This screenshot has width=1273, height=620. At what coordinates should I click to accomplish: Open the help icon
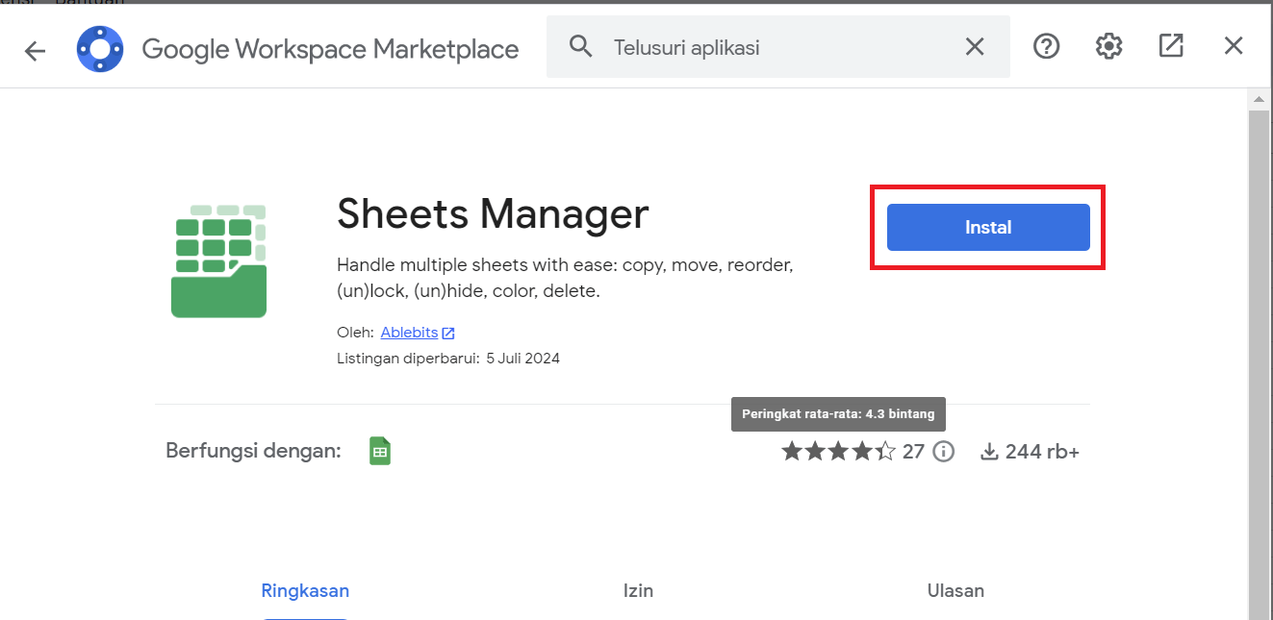tap(1046, 45)
